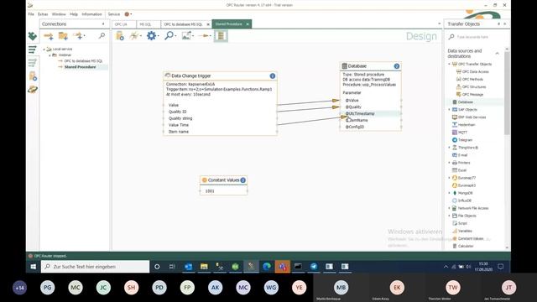537x302 pixels.
Task: Click the zoom magnifier toolbar icon
Action: tap(169, 35)
